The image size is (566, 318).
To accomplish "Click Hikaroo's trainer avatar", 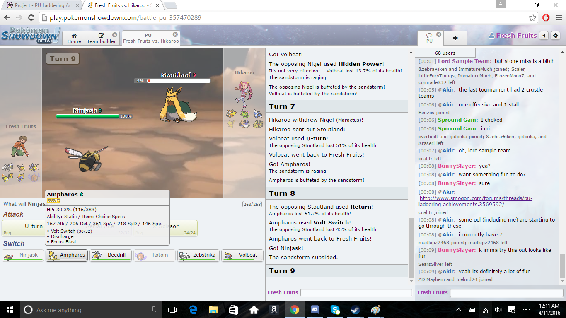I will coord(243,94).
